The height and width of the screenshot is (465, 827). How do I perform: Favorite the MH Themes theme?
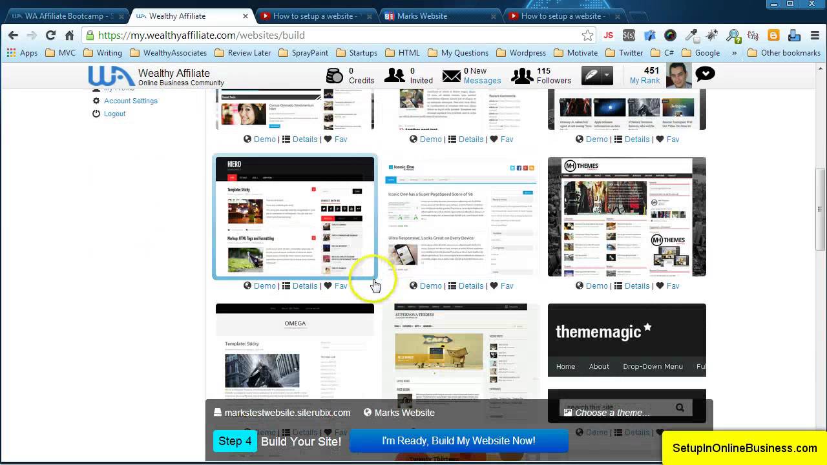(673, 285)
